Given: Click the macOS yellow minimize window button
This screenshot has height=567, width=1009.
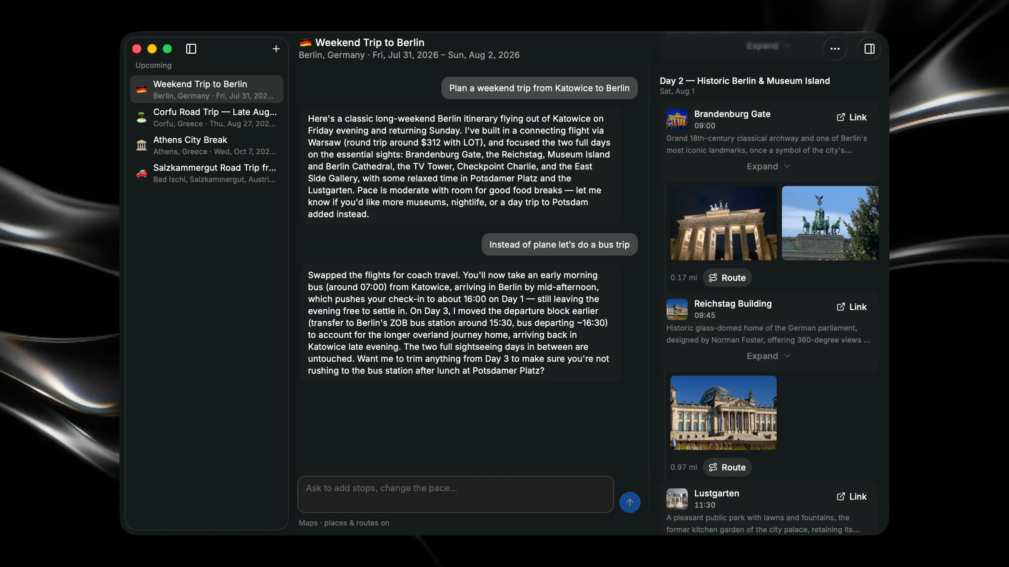Looking at the screenshot, I should point(152,49).
